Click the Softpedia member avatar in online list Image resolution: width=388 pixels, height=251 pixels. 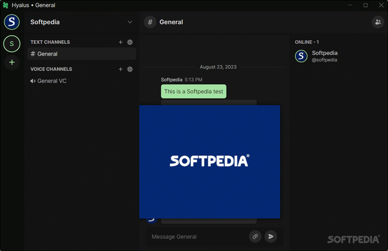coord(301,56)
